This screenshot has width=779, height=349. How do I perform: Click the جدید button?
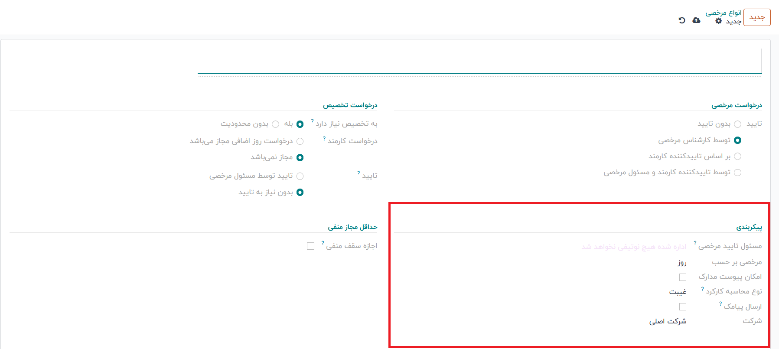coord(757,17)
